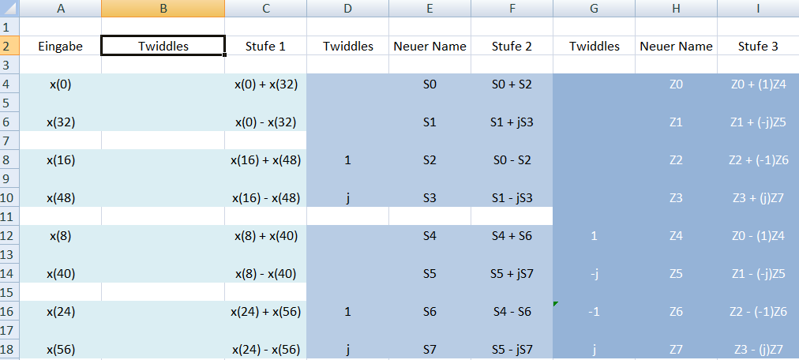Viewport: 799px width, 360px height.
Task: Select the 'Z0 + (1)Z4' cell
Action: (758, 84)
